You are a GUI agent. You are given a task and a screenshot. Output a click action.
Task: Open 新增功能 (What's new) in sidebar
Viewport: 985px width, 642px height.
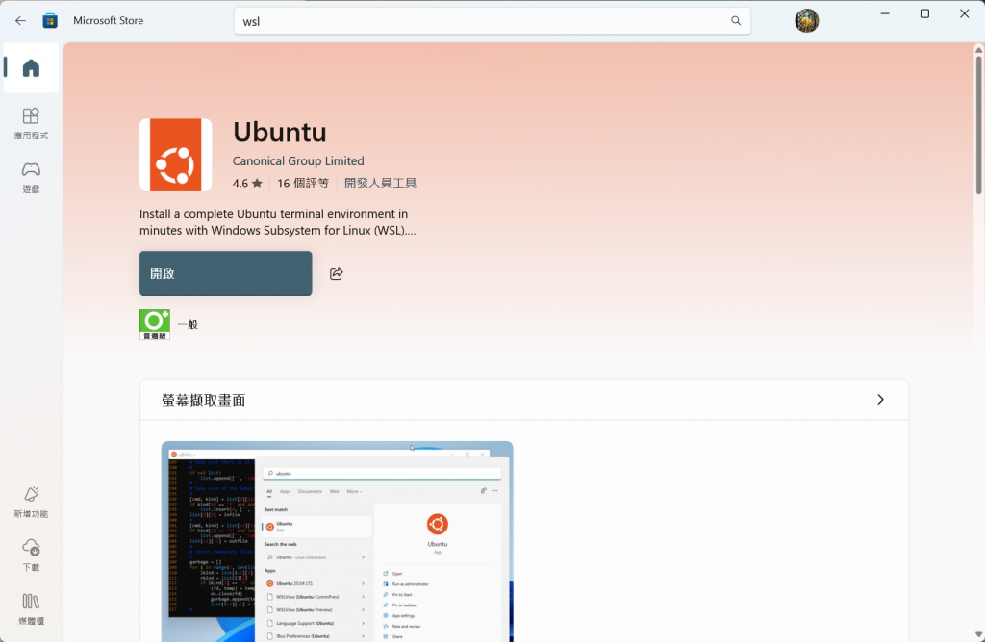coord(31,502)
